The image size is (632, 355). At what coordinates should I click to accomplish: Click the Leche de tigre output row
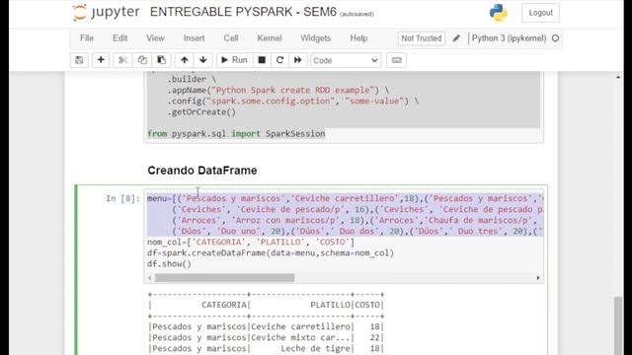266,348
